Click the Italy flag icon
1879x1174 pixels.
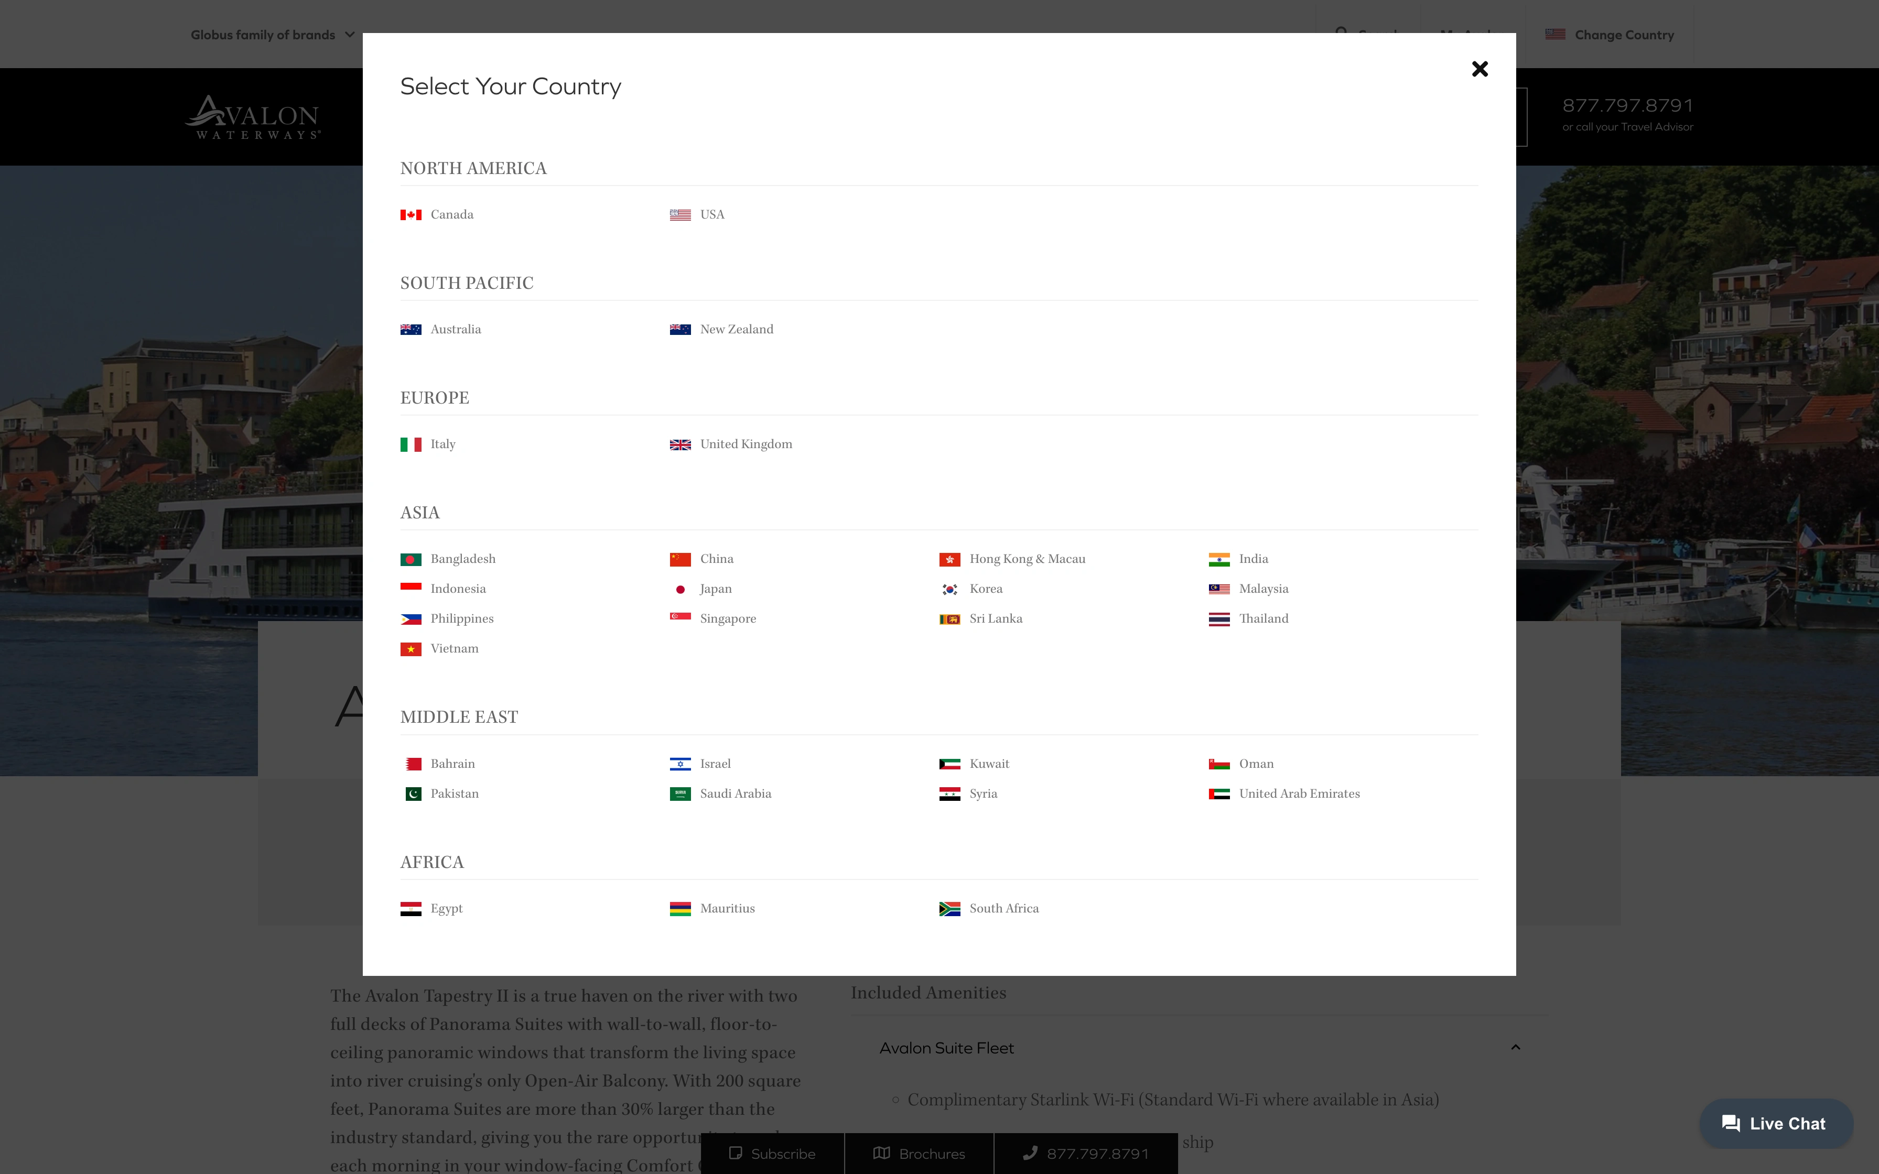tap(411, 445)
